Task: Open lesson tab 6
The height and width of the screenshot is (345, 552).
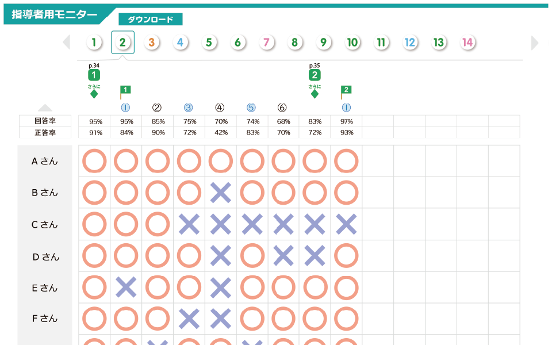Action: tap(237, 42)
